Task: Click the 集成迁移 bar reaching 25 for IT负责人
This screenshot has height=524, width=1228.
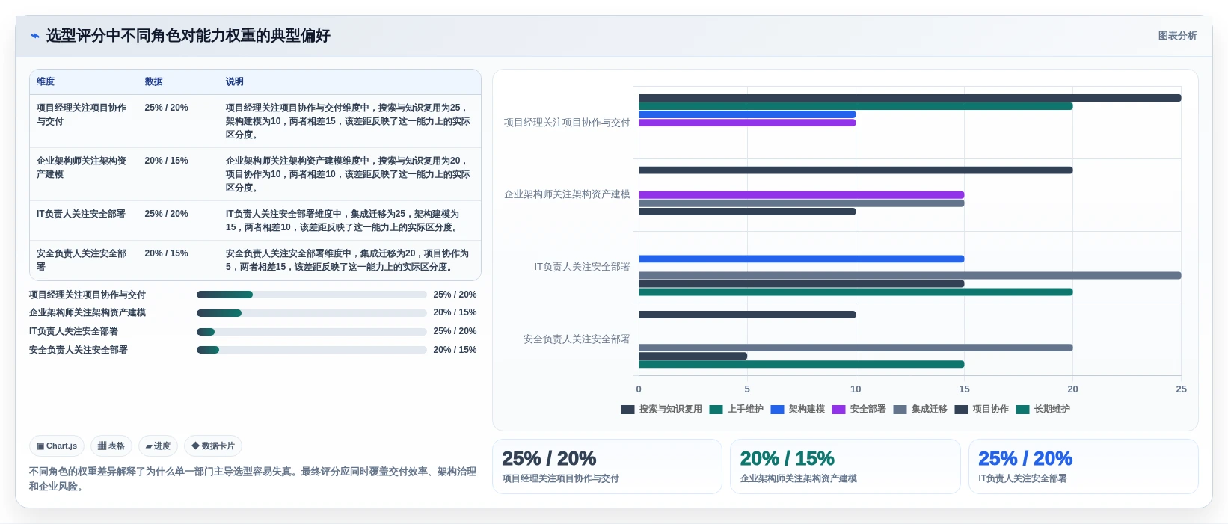Action: (x=909, y=276)
